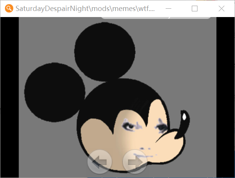Maximize the image viewer window

(x=194, y=9)
